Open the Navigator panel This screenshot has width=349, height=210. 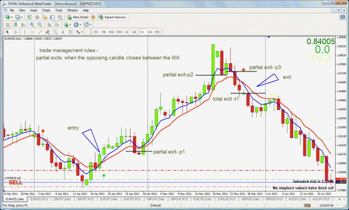coord(45,17)
